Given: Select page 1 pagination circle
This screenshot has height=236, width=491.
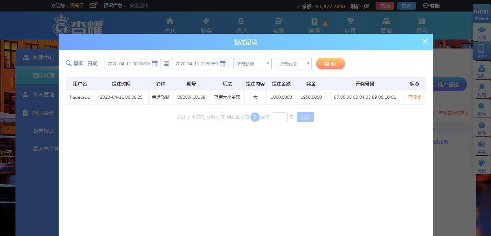Looking at the screenshot, I should click(x=255, y=117).
